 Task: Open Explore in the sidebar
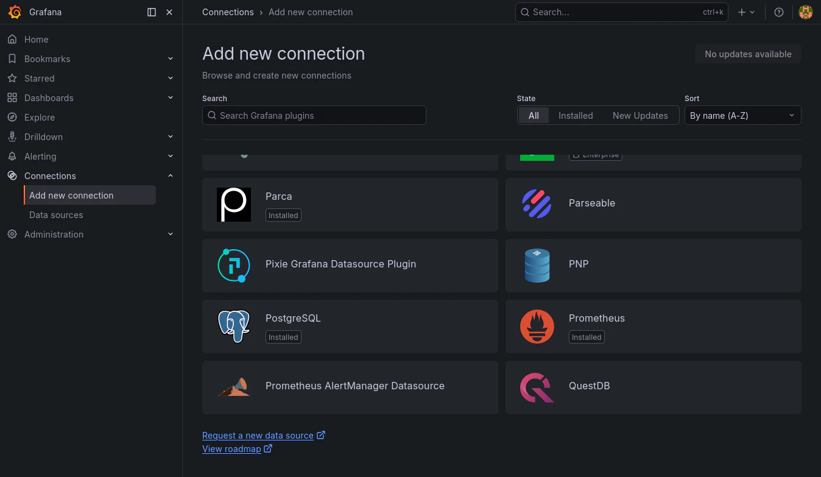pos(40,118)
